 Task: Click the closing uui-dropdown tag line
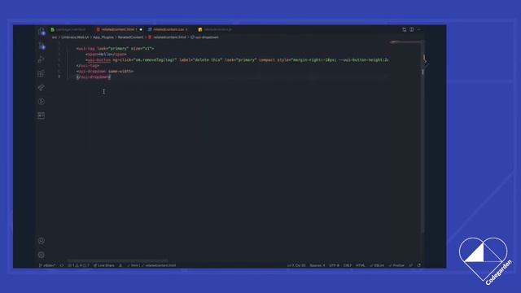click(x=94, y=77)
